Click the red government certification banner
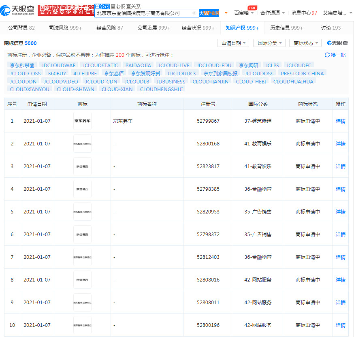354x337 pixels. tap(66, 10)
